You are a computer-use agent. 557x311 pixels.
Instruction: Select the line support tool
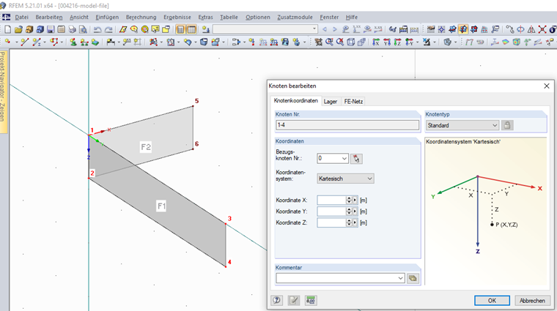click(x=84, y=42)
